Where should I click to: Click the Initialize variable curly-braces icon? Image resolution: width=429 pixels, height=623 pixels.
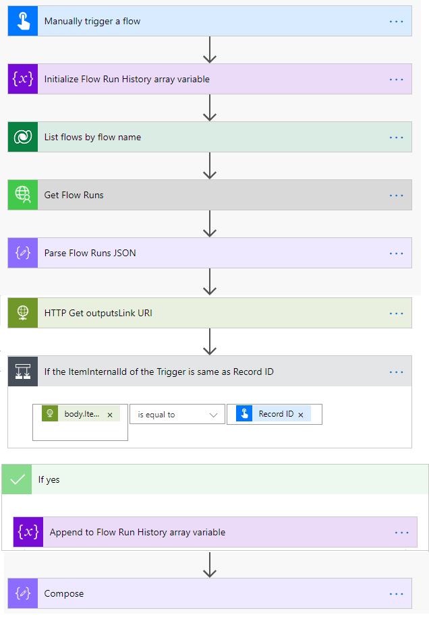[x=22, y=79]
